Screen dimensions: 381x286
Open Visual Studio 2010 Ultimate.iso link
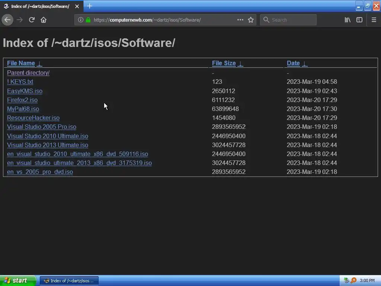[48, 136]
